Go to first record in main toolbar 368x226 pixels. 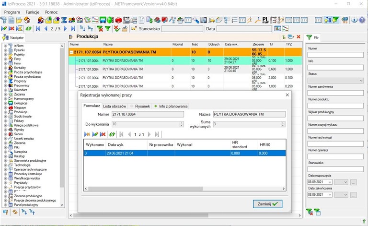[38, 29]
